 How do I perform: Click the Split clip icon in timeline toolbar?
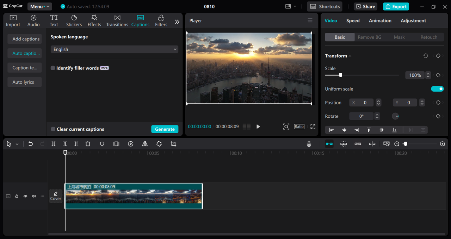tap(53, 144)
